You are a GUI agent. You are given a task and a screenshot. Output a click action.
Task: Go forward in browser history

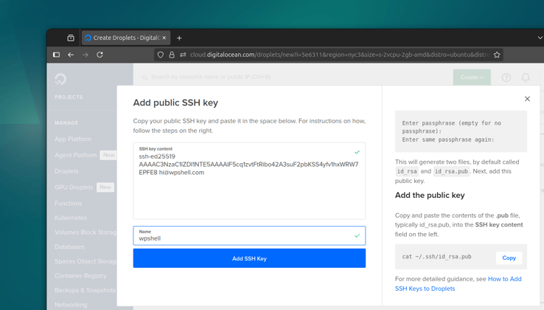tap(85, 55)
